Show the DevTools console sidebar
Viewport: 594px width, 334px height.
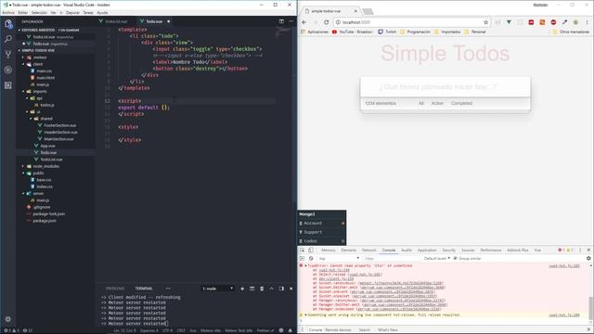pos(302,259)
